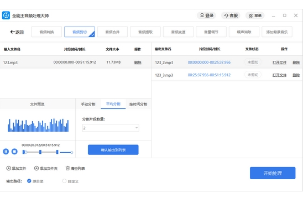Clear the list with 清空列表 trash icon
303x203 pixels.
[x=75, y=168]
